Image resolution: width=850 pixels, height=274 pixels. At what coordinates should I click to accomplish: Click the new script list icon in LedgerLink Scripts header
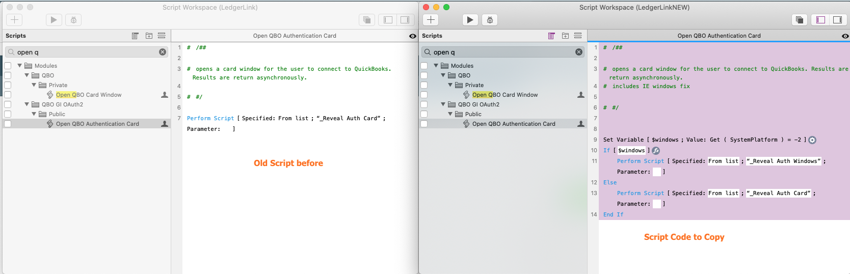coord(135,36)
